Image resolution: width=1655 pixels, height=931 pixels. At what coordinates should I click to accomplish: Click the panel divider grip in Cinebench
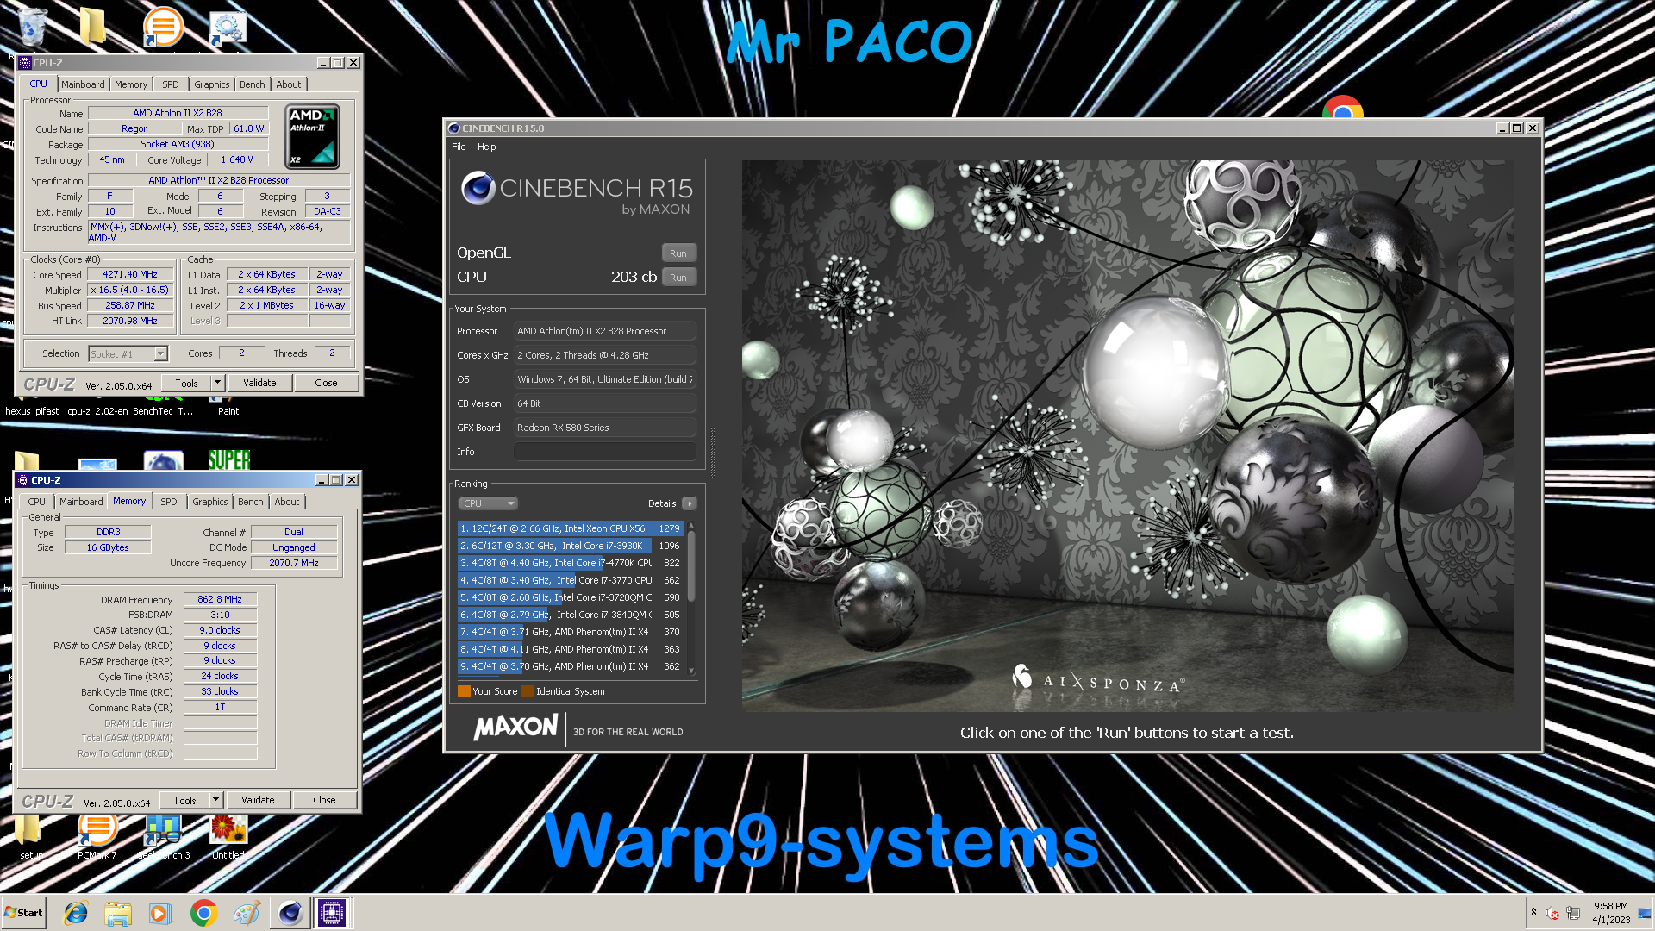(x=713, y=452)
